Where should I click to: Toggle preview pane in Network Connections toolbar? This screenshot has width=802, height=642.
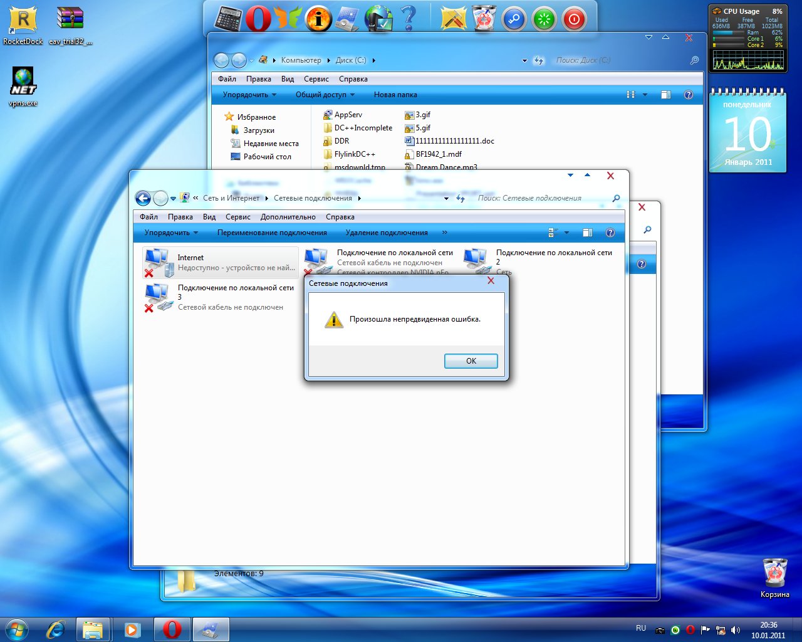(587, 233)
